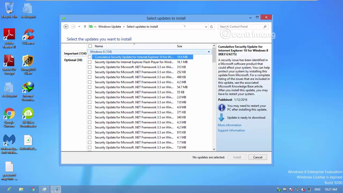The width and height of the screenshot is (343, 193).
Task: Collapse the Windows 8 (134) group
Action: tap(209, 52)
